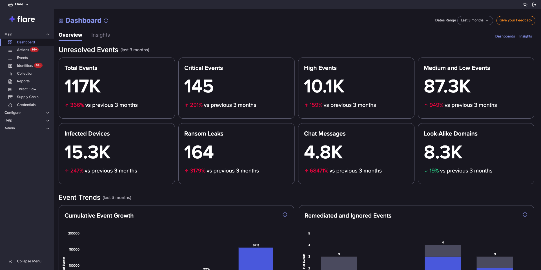Collapse the Main section chevron
This screenshot has height=270, width=541.
click(48, 34)
